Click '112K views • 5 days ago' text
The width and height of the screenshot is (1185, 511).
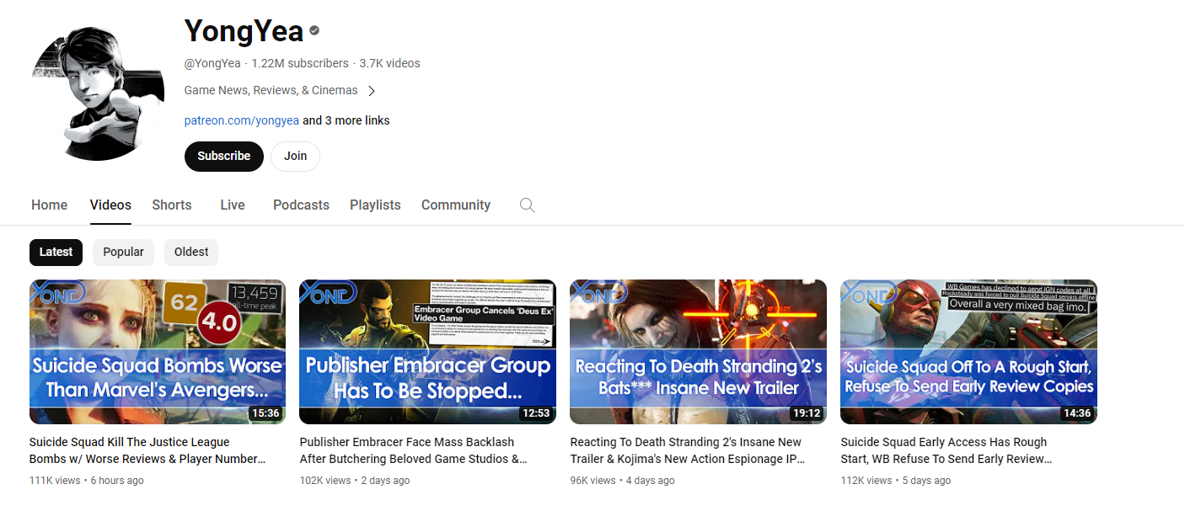pyautogui.click(x=896, y=481)
